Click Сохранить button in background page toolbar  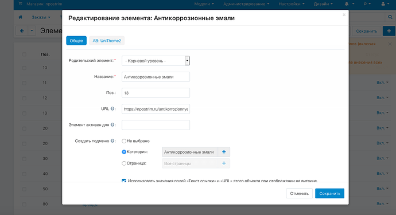click(x=367, y=31)
